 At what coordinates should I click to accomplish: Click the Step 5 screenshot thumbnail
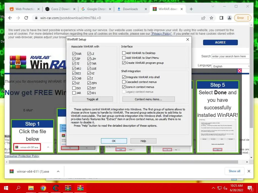pos(217,135)
